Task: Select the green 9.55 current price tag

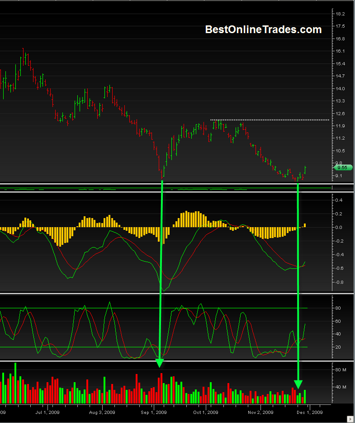Action: tap(342, 168)
